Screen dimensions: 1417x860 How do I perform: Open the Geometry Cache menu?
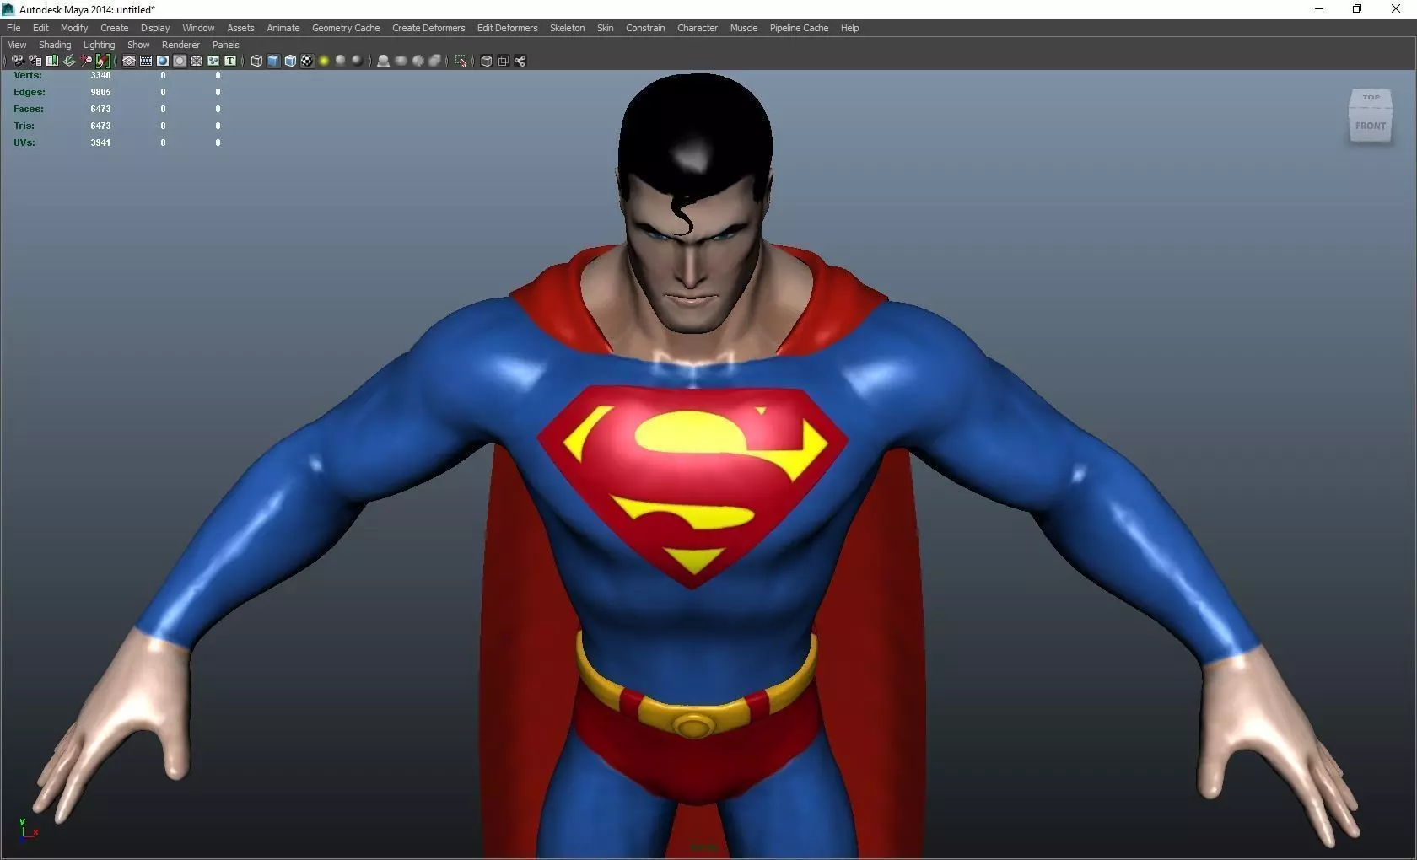(346, 28)
